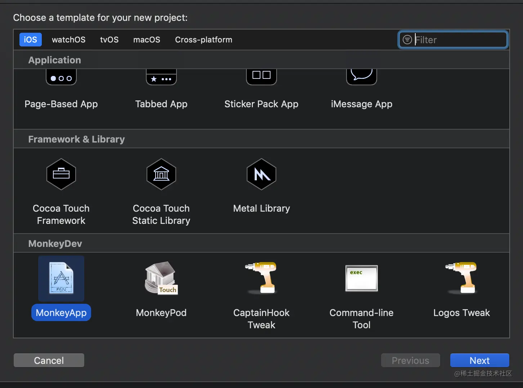The image size is (523, 388).
Task: Select the MonkeyPod Touch building icon
Action: pos(161,278)
